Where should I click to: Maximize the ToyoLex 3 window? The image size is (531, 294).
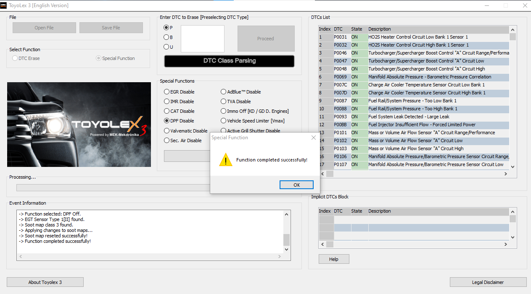[x=506, y=5]
